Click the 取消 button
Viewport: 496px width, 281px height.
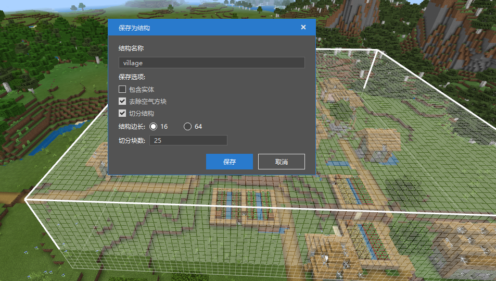(x=282, y=162)
